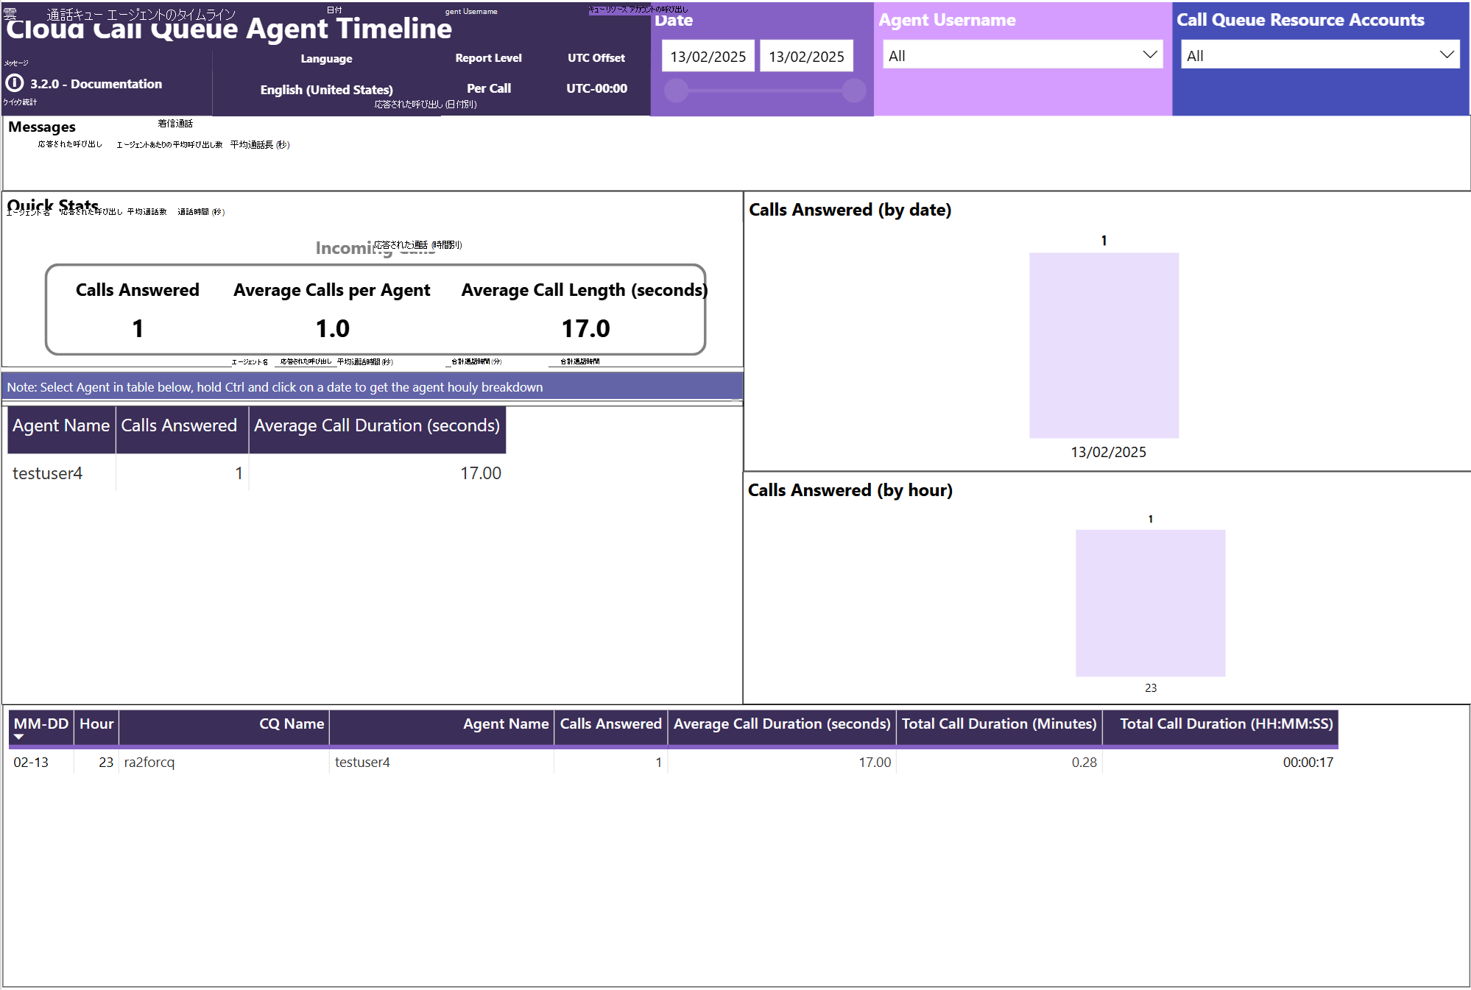Click the hour 23 bar in hourly chart
The height and width of the screenshot is (990, 1471).
pyautogui.click(x=1150, y=603)
